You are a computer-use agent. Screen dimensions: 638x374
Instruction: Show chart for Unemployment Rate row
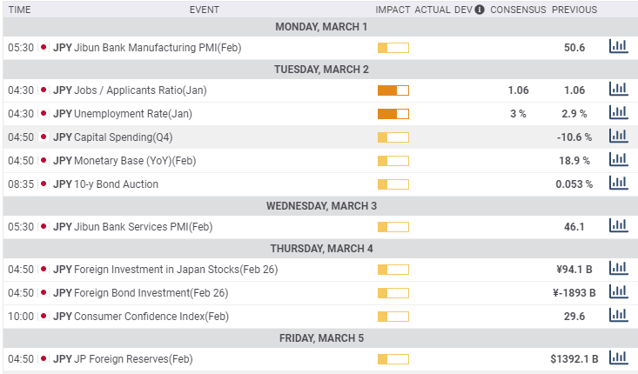click(x=618, y=113)
